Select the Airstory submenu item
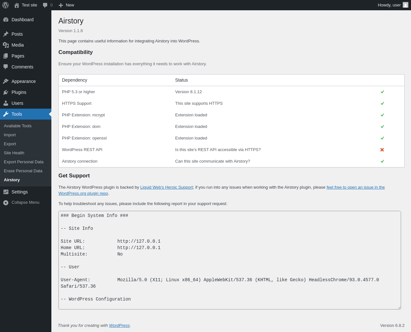 click(x=12, y=180)
